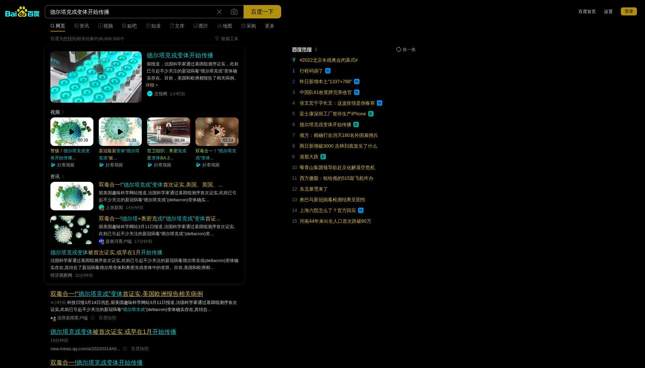The image size is (645, 368).
Task: Click 好看视频 icon under the 01:13 video
Action: [198, 165]
